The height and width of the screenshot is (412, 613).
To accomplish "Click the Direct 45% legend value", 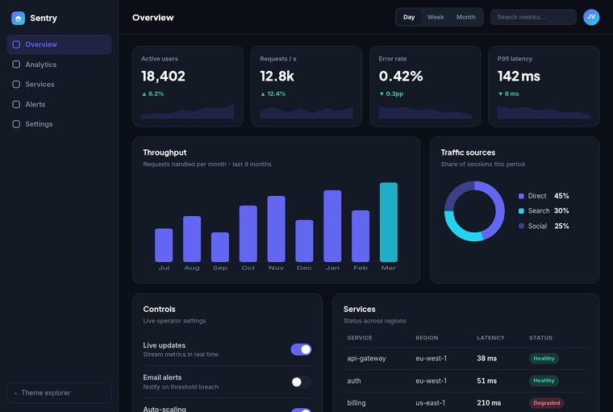I will point(561,196).
